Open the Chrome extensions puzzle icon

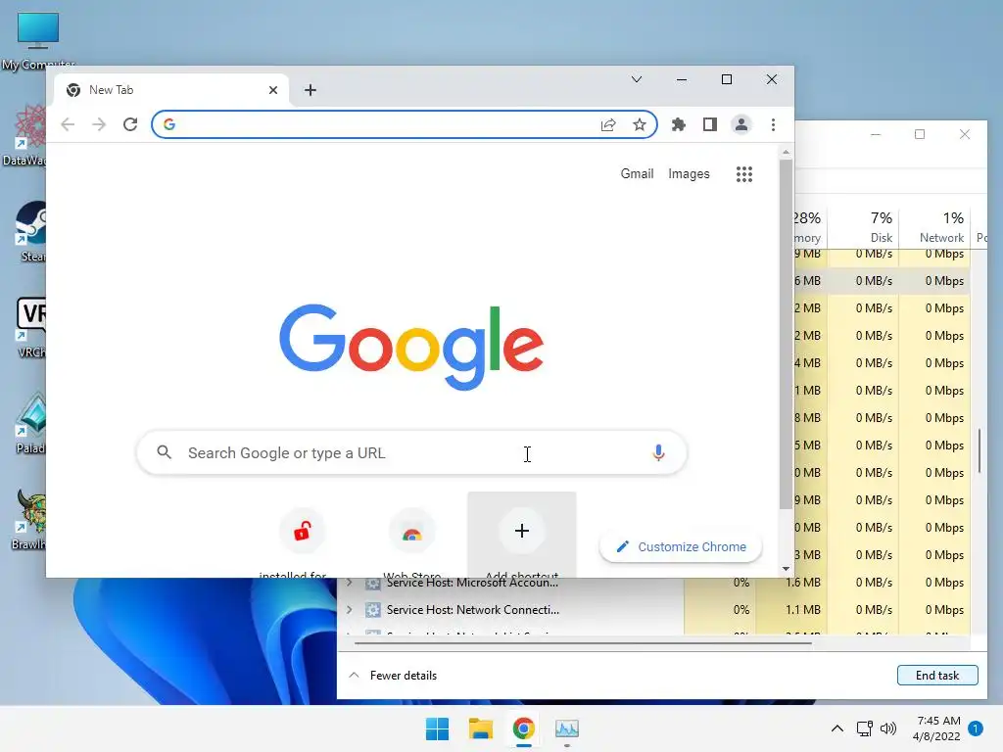pyautogui.click(x=679, y=124)
